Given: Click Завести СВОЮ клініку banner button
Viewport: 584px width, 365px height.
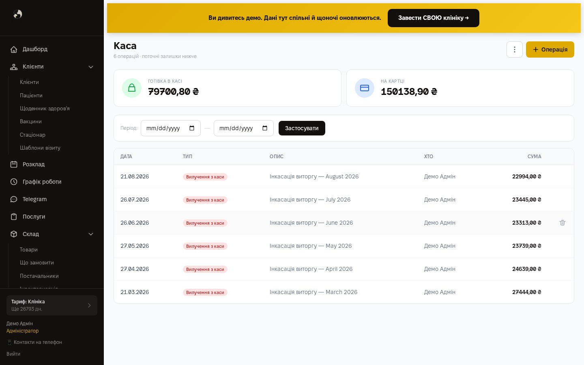Looking at the screenshot, I should 433,18.
